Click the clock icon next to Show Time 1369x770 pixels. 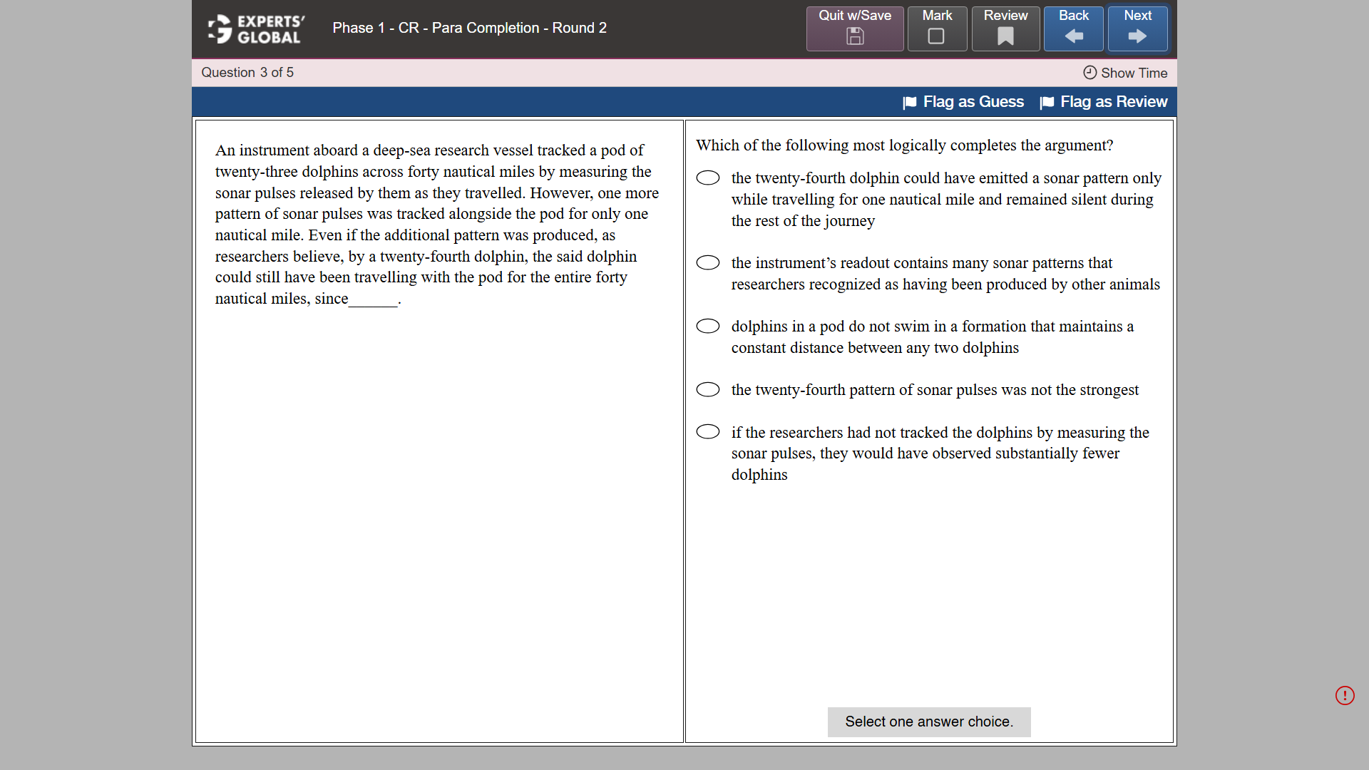click(1089, 73)
